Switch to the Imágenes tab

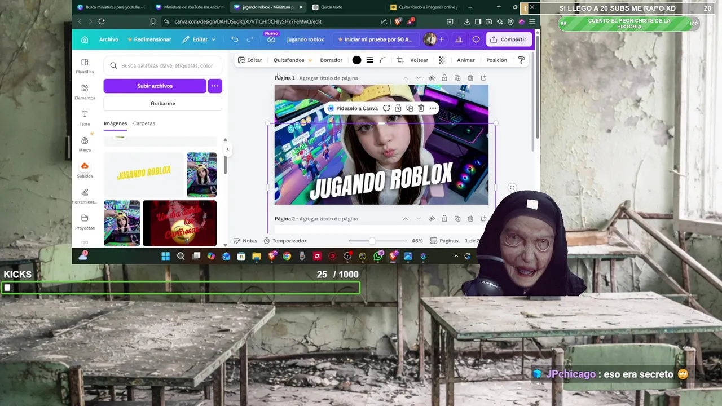pos(115,123)
